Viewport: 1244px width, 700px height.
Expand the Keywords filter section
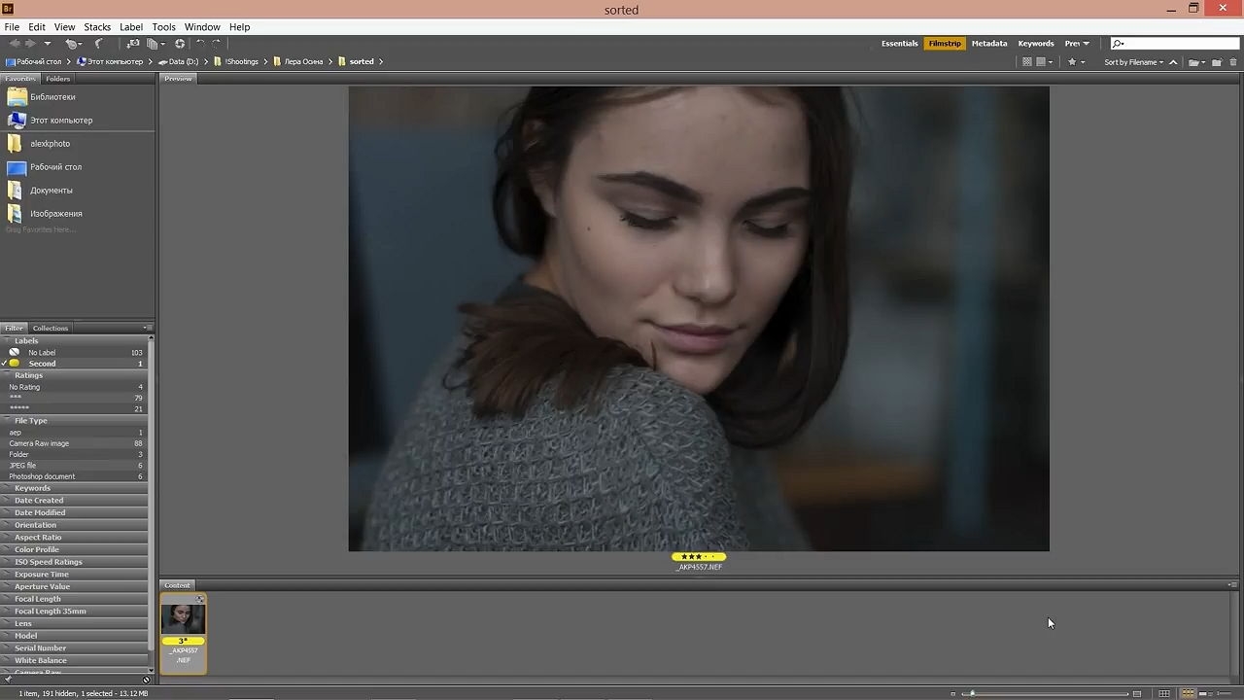coord(74,488)
